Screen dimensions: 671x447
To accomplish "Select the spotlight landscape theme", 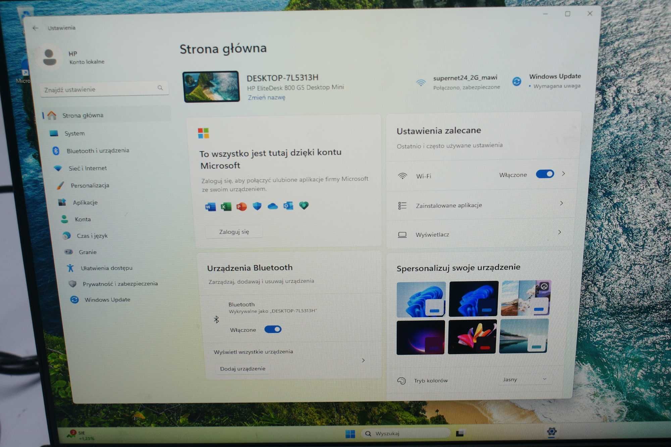I will pos(526,298).
